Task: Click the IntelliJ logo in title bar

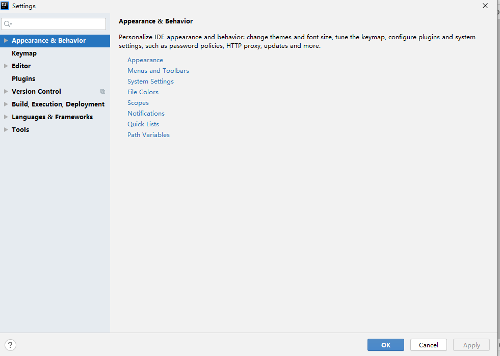Action: 5,6
